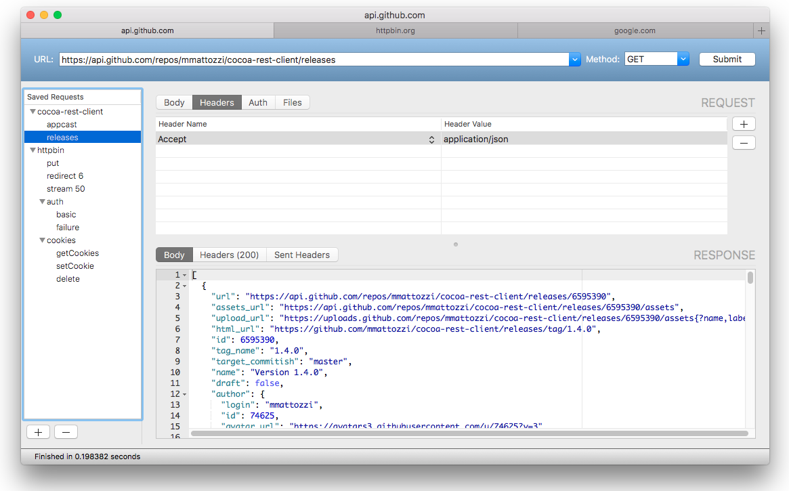
Task: Open the Method dropdown arrow
Action: [683, 60]
